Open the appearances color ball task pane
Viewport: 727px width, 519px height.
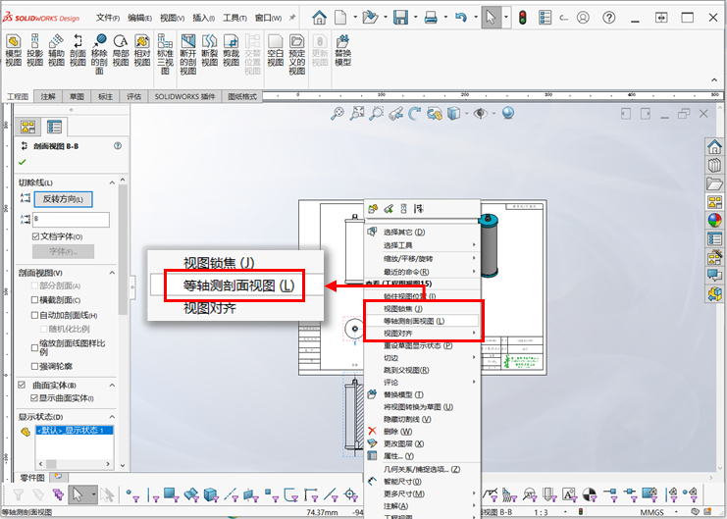pos(715,219)
